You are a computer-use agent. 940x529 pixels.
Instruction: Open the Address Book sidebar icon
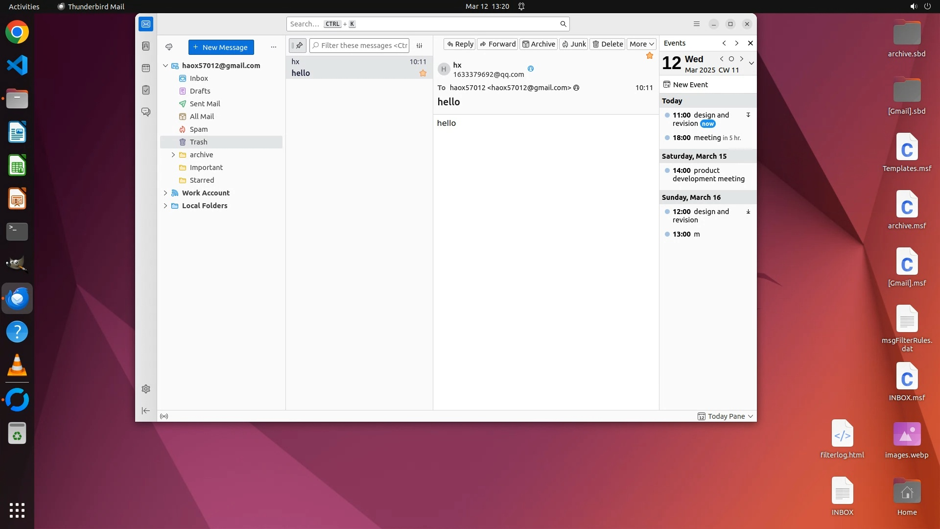tap(146, 46)
